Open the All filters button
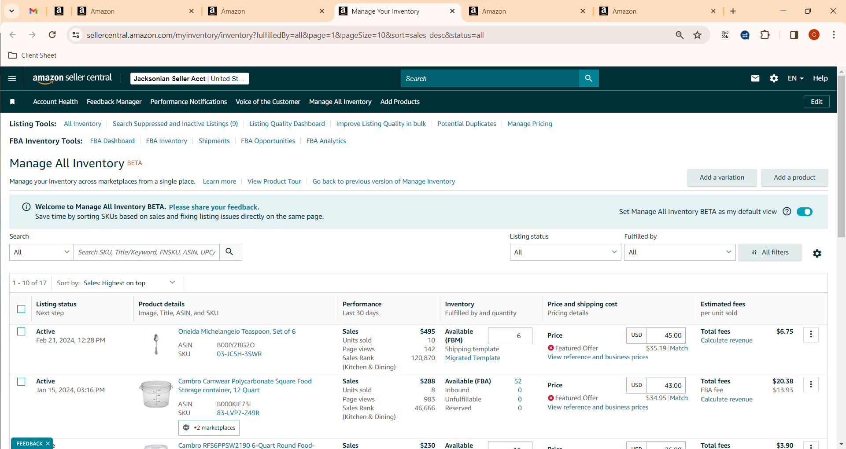 770,252
